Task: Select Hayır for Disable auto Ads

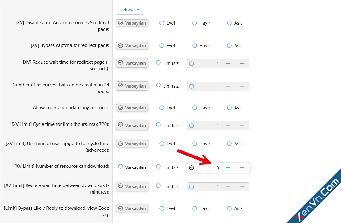Action: tap(195, 23)
